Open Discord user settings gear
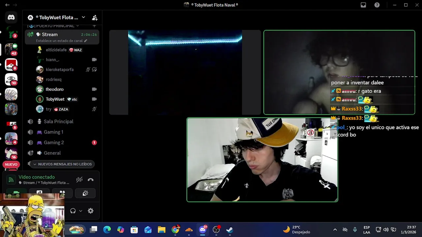 [x=91, y=211]
